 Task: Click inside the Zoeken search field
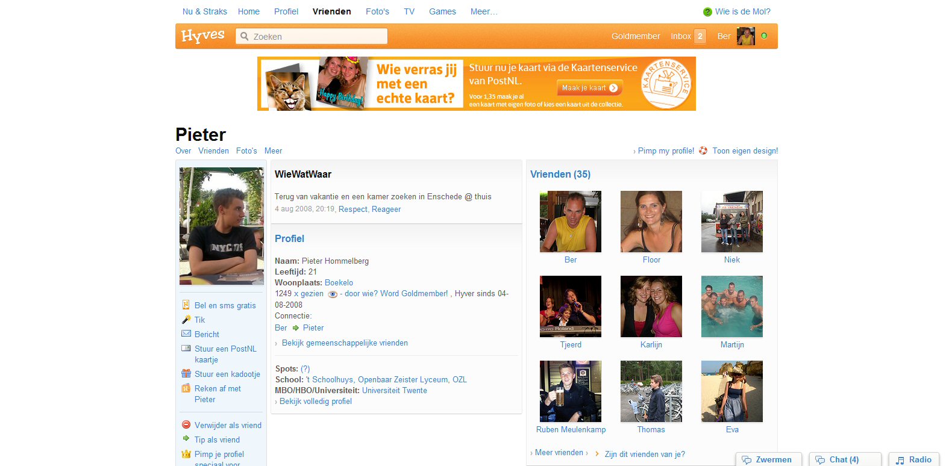click(x=318, y=37)
